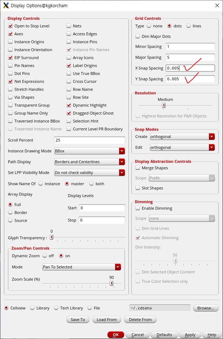Select Show Name Of instance radio

point(40,184)
